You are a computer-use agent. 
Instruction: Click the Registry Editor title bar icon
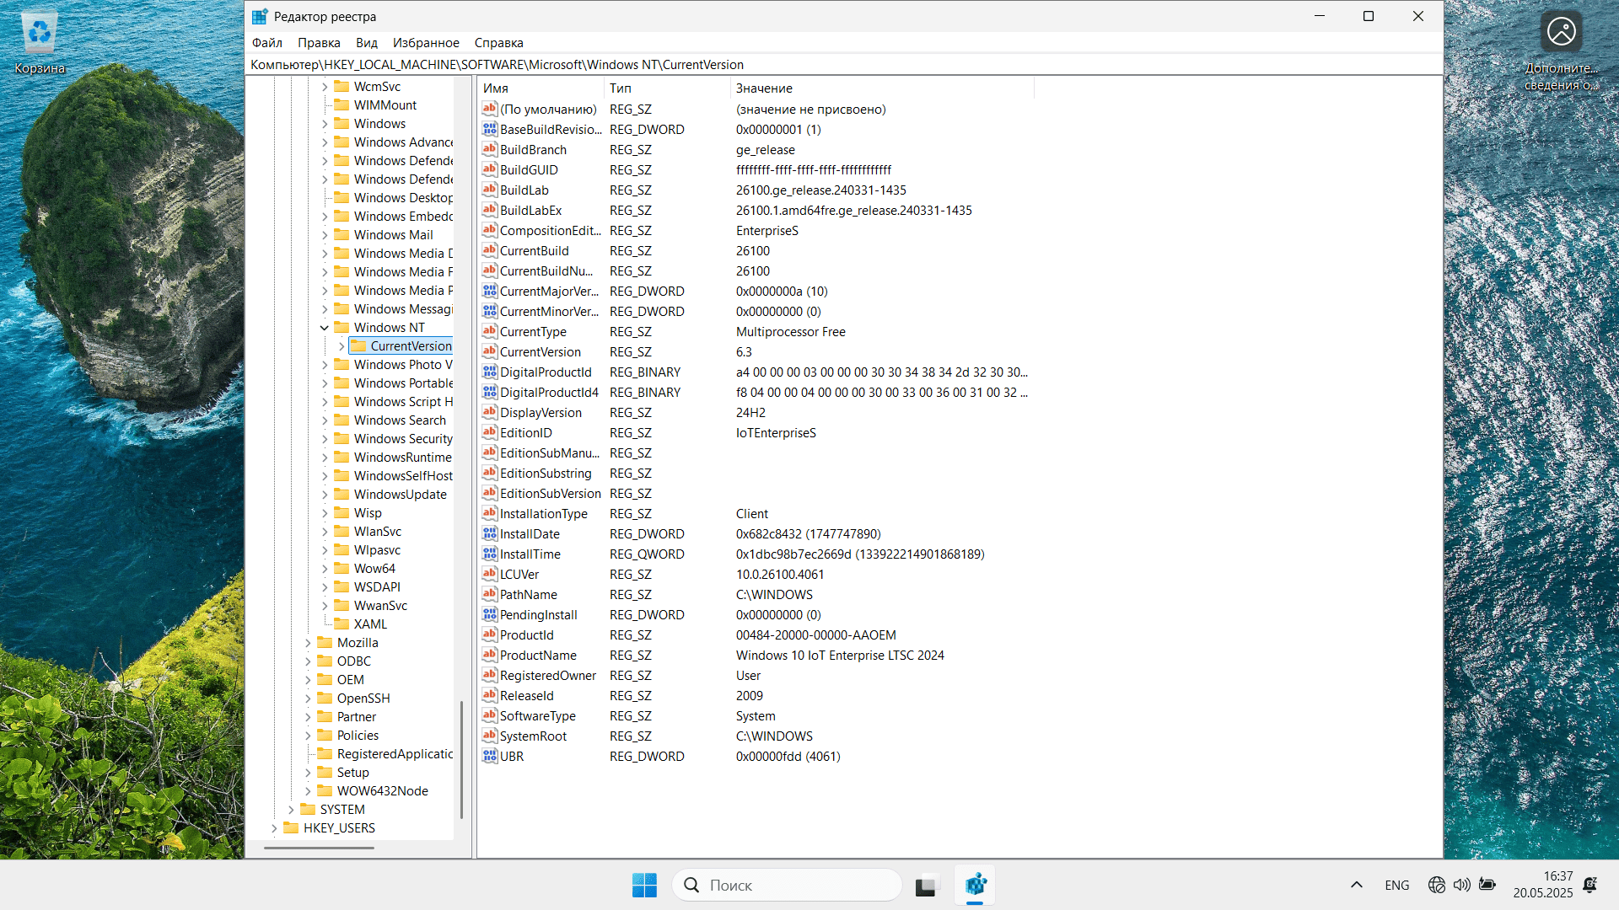[x=260, y=16]
